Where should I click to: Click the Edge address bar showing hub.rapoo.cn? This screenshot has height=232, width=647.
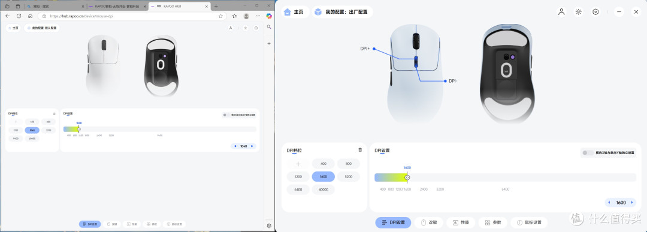pyautogui.click(x=132, y=16)
